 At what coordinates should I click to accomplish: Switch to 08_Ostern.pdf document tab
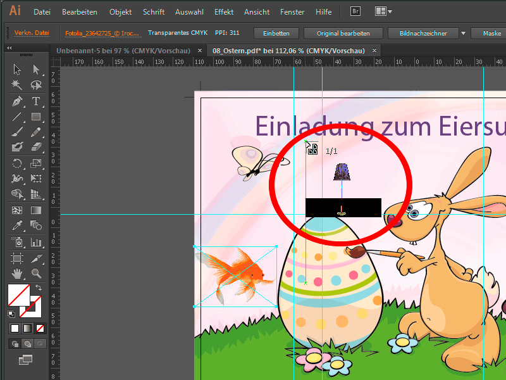tap(288, 51)
